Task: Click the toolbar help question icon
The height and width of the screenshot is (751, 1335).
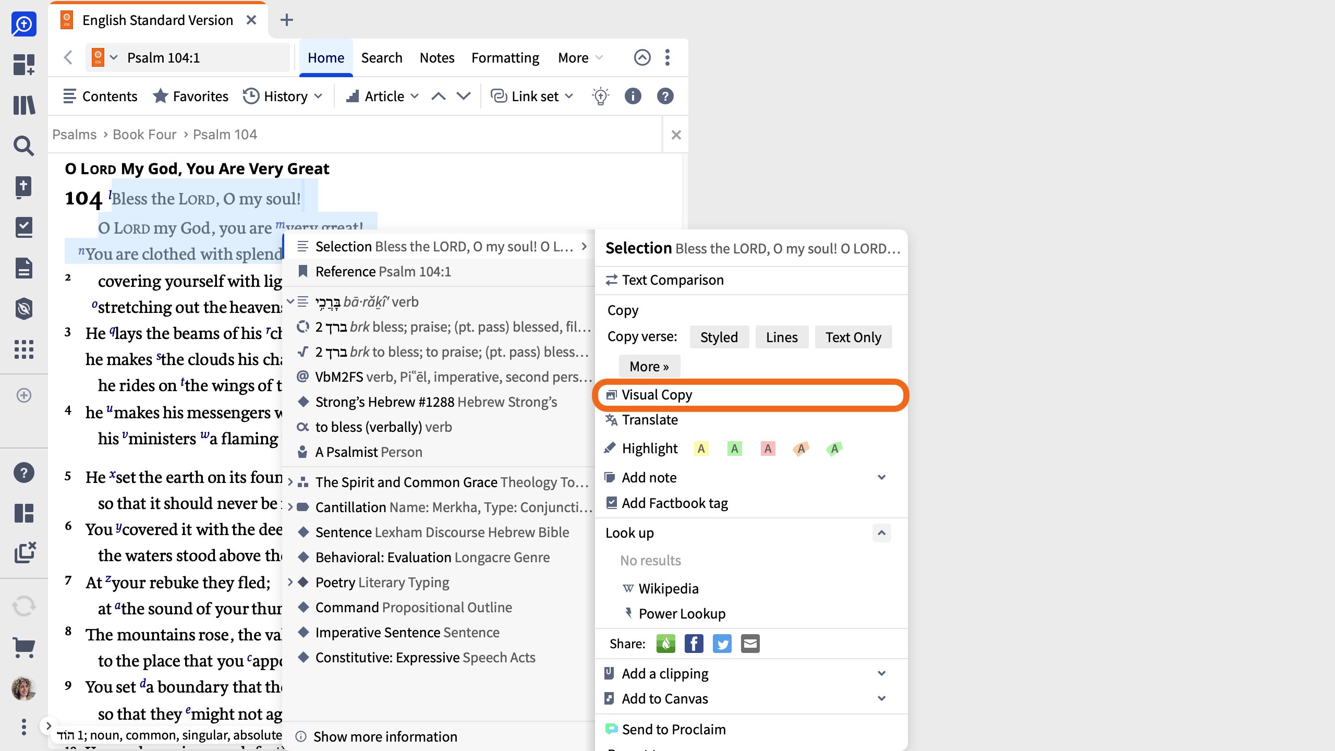Action: pyautogui.click(x=665, y=96)
